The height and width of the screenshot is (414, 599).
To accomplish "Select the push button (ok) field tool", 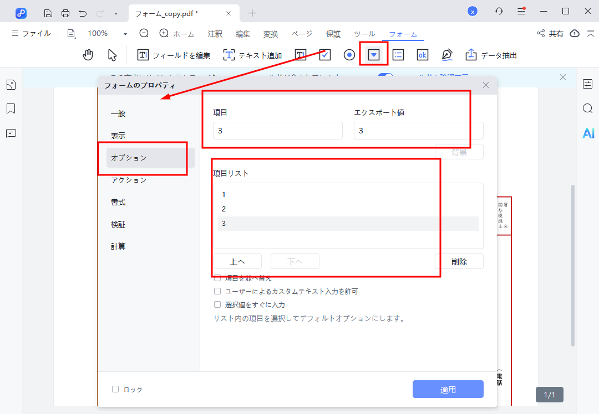I will coord(422,54).
